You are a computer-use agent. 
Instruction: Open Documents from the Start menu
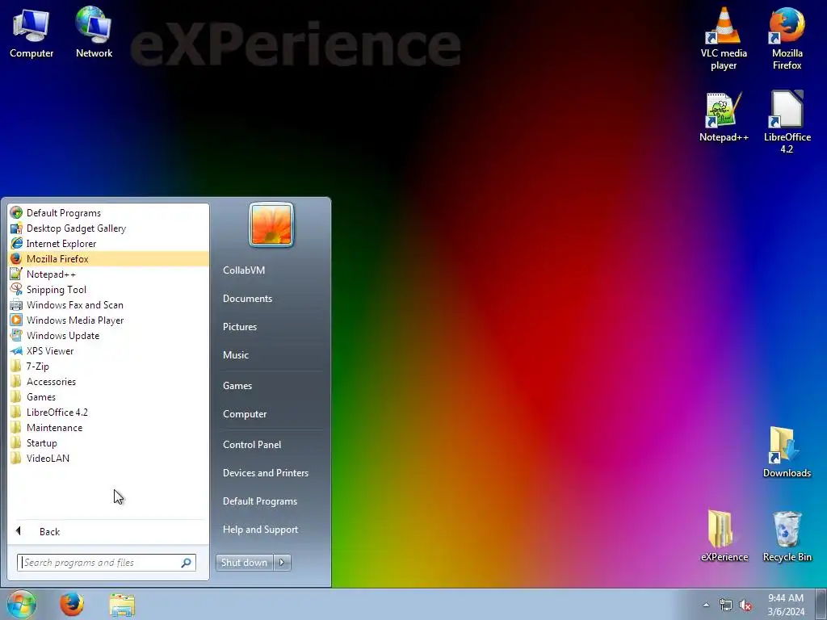(271, 299)
